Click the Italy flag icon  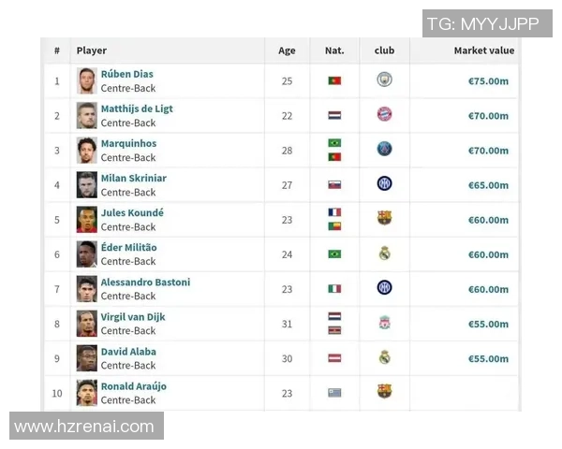tap(334, 289)
